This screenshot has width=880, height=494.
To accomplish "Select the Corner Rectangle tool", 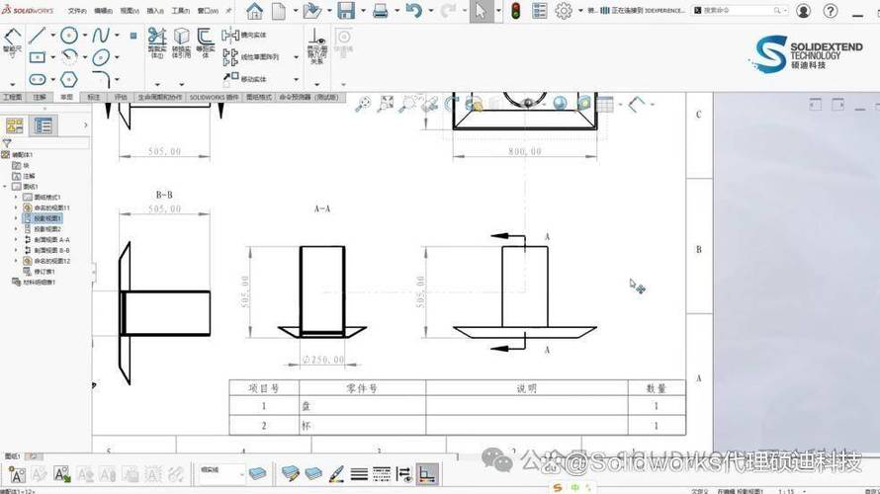I will [37, 57].
